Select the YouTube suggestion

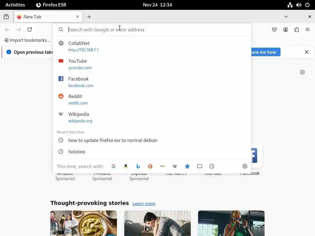click(x=152, y=64)
